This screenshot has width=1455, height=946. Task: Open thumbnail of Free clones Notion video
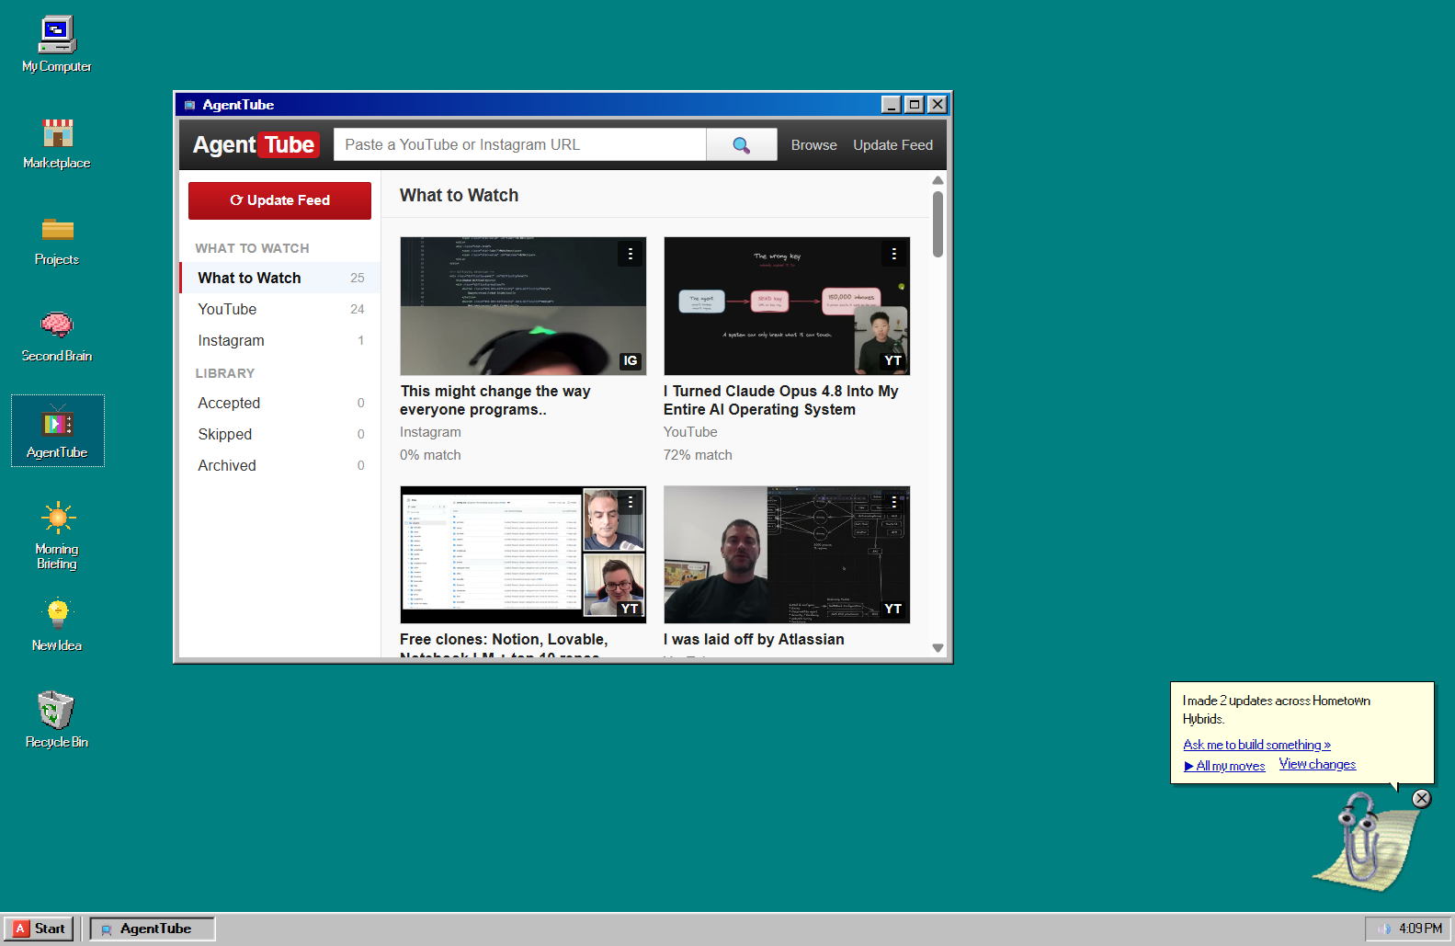[x=523, y=554]
